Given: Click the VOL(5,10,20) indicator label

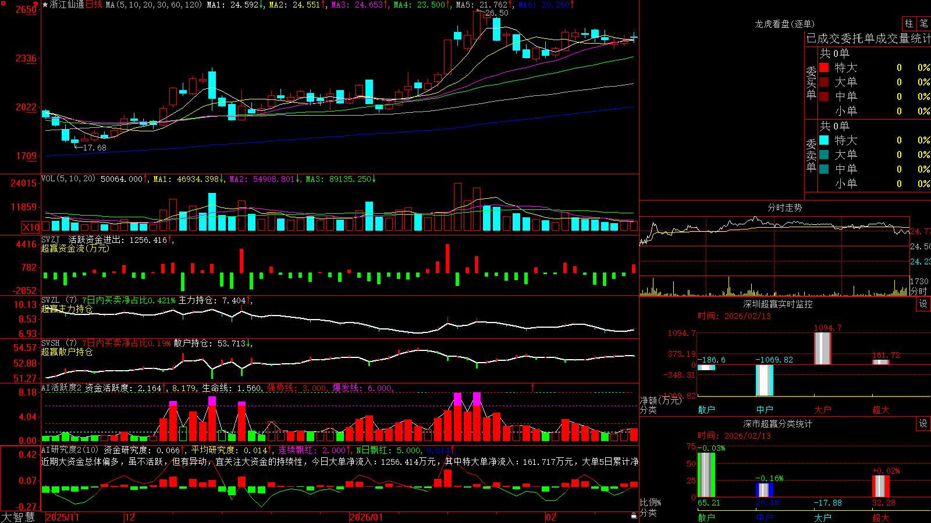Looking at the screenshot, I should click(x=68, y=179).
